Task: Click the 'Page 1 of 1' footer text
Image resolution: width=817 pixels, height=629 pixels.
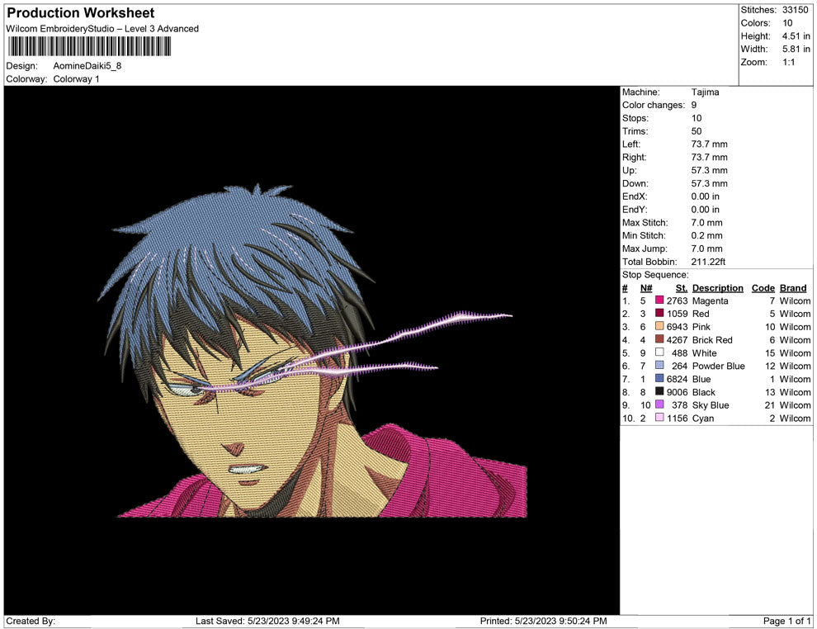Action: [x=786, y=621]
